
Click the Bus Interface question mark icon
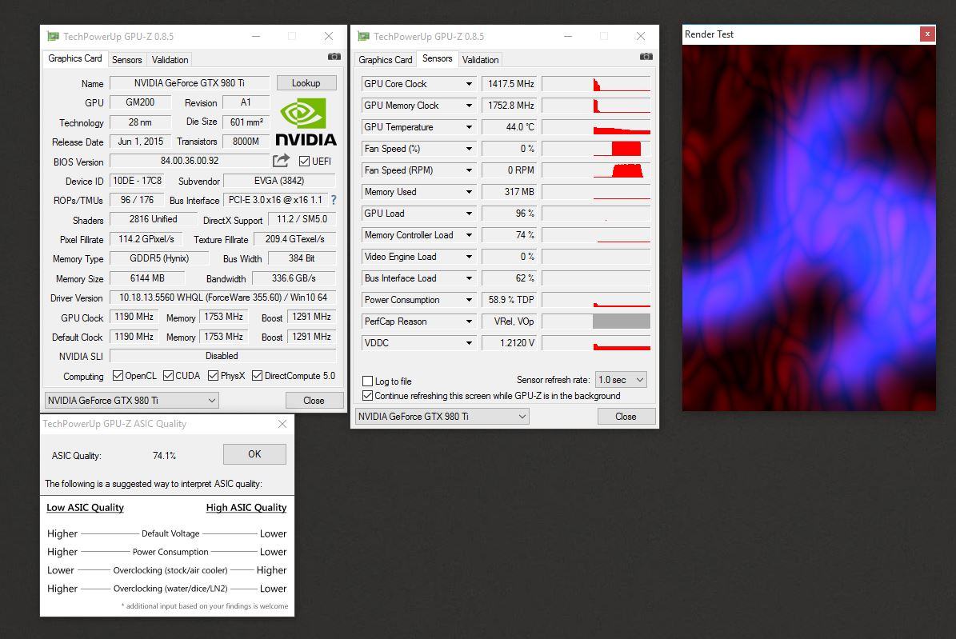[x=334, y=199]
